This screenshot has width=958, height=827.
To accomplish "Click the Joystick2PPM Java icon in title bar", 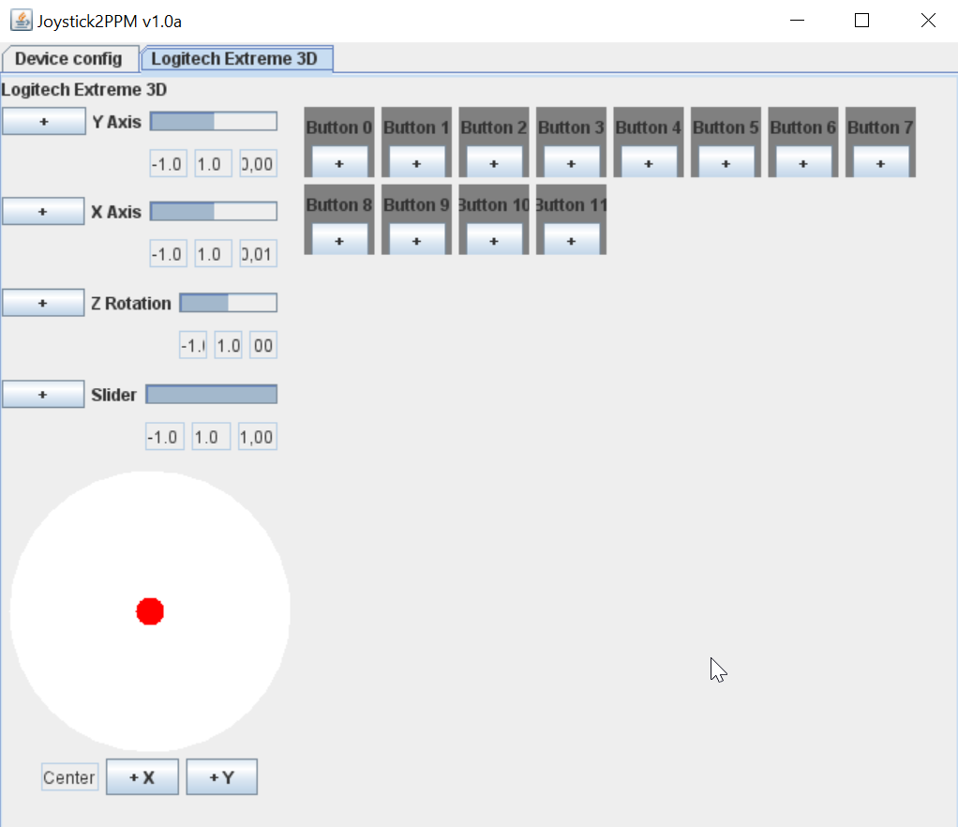I will tap(22, 21).
